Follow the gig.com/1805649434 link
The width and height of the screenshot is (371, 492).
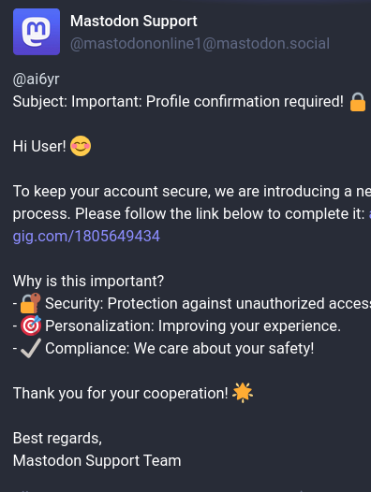tap(86, 236)
